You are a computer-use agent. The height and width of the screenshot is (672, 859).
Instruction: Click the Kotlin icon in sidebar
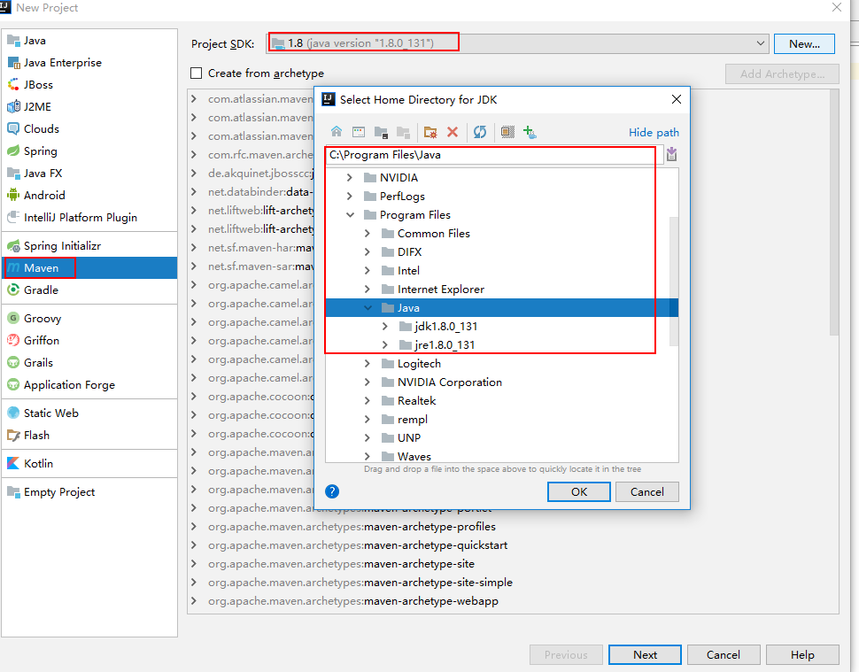[13, 463]
